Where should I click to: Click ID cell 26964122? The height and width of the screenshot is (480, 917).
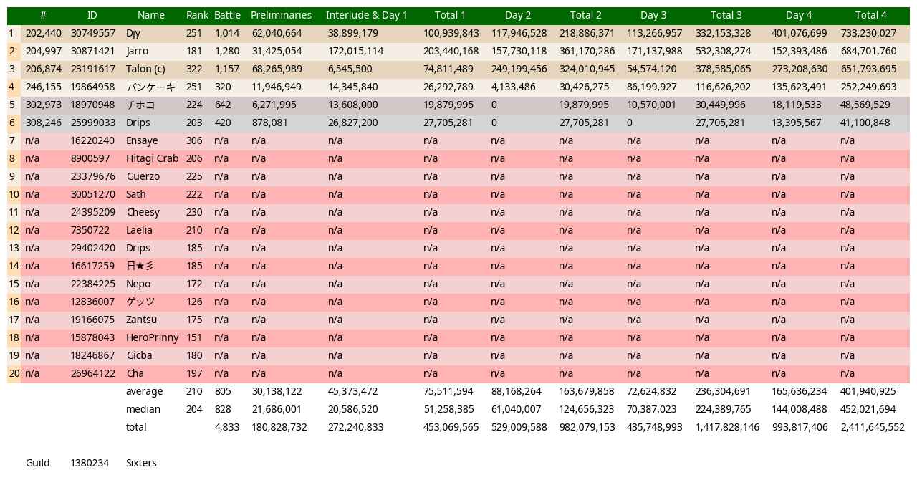click(92, 373)
